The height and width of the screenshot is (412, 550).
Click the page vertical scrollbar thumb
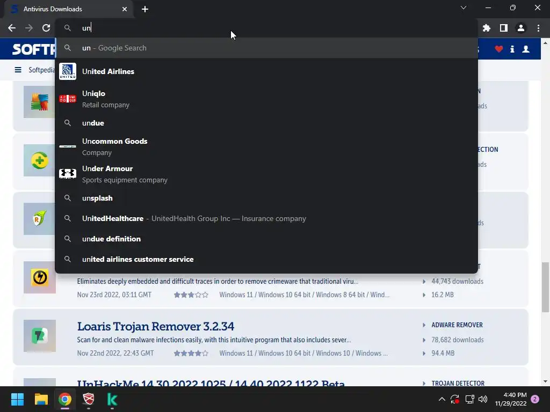[x=545, y=287]
